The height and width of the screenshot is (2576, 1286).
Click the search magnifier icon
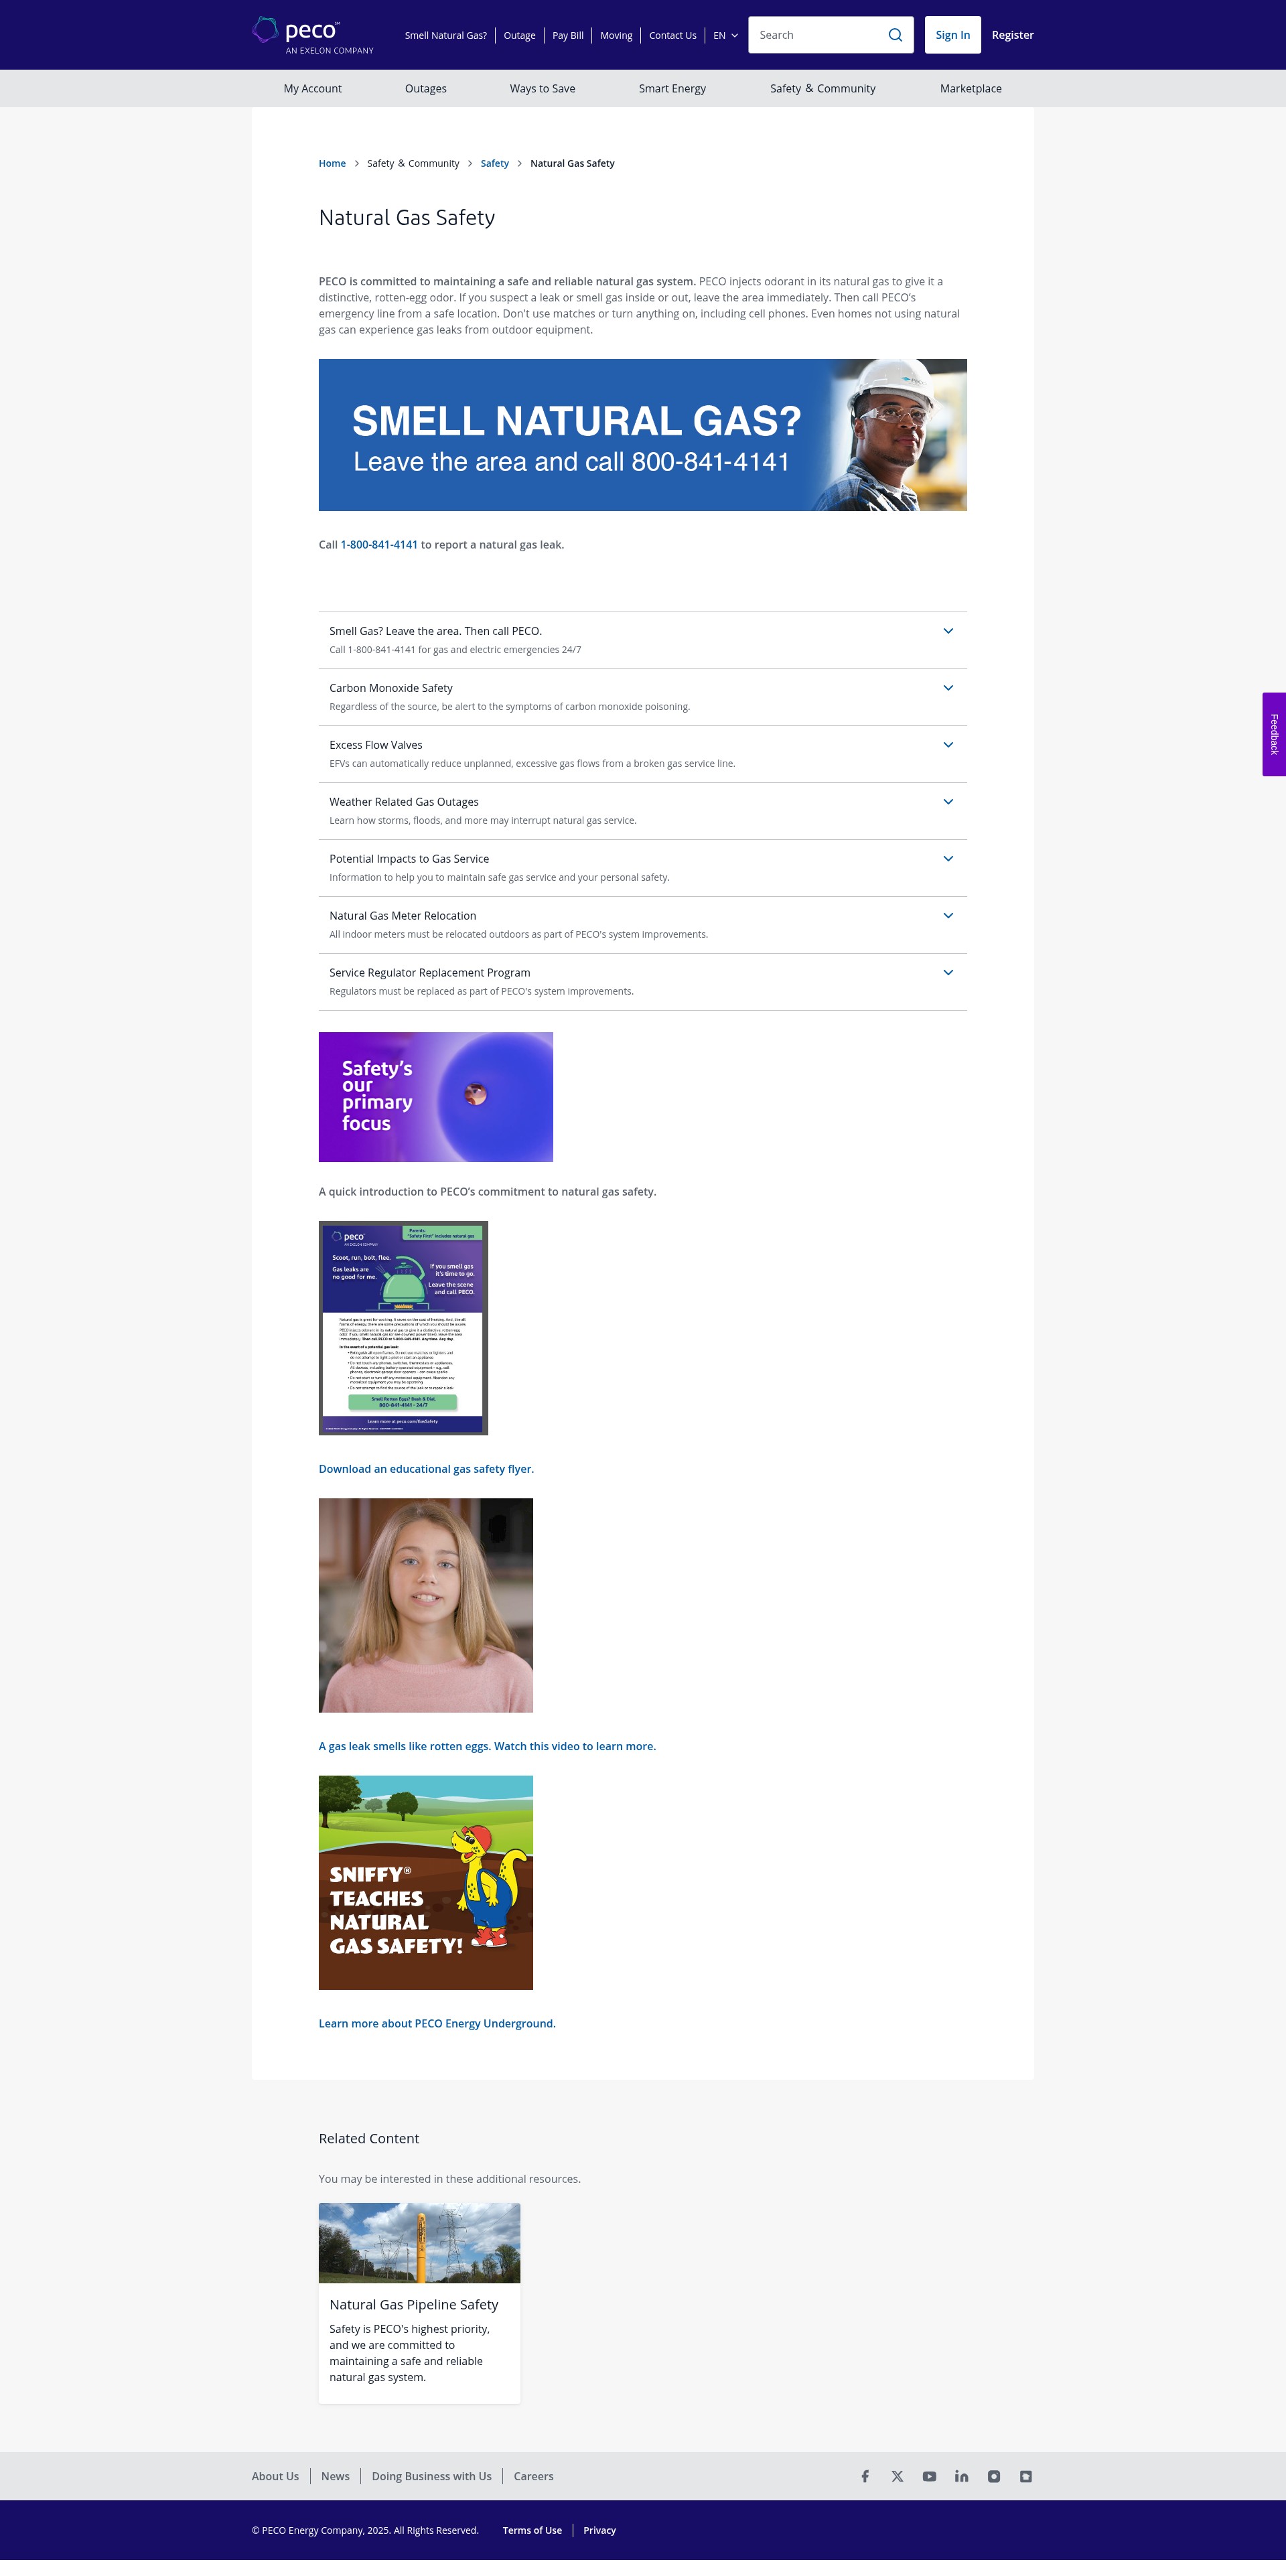tap(895, 35)
